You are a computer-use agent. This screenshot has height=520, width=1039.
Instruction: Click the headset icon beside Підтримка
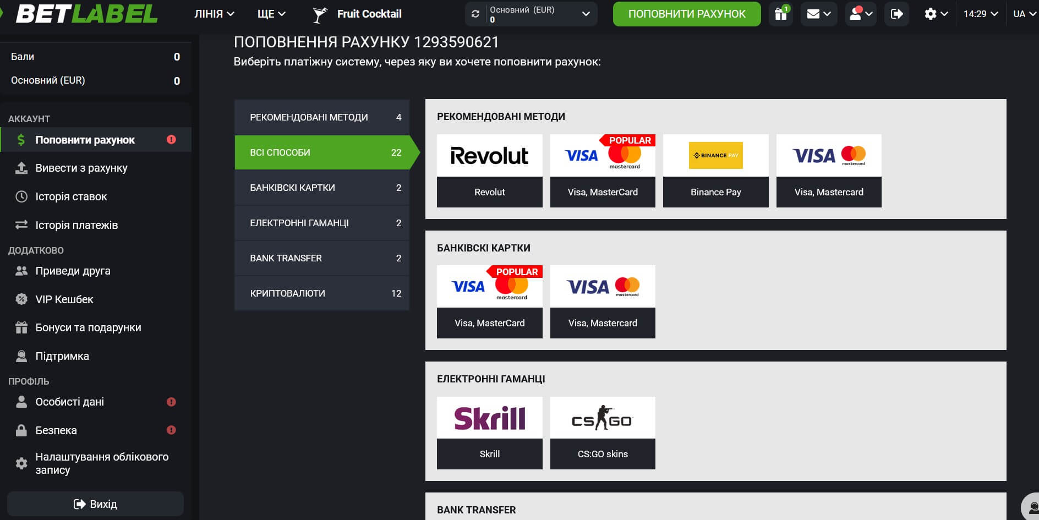[21, 356]
